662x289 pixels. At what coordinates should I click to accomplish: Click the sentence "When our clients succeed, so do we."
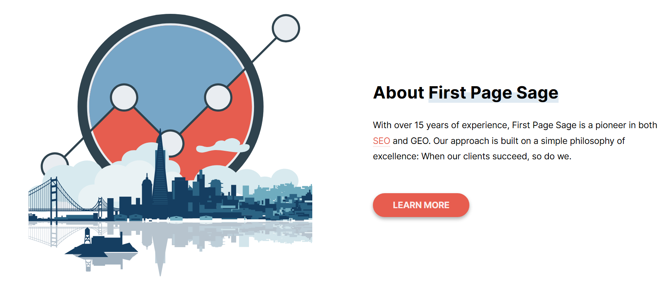496,156
